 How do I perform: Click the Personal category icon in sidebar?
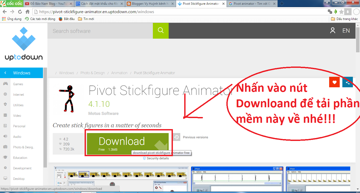5,126
